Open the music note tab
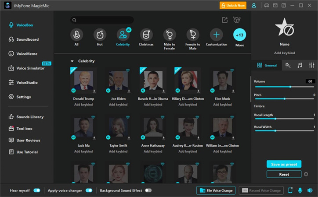 300,65
